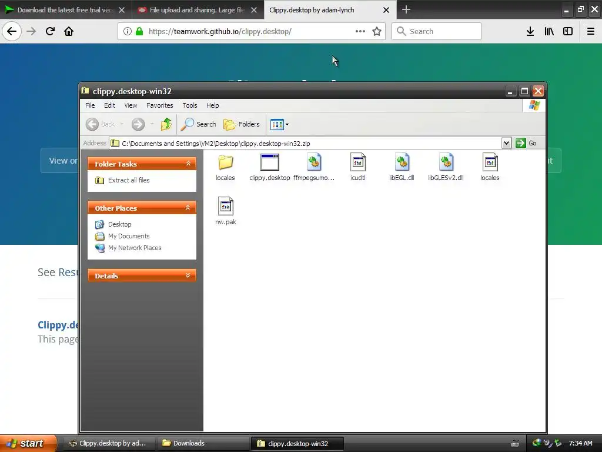This screenshot has width=602, height=452.
Task: Click the Go button beside address bar
Action: coord(526,144)
